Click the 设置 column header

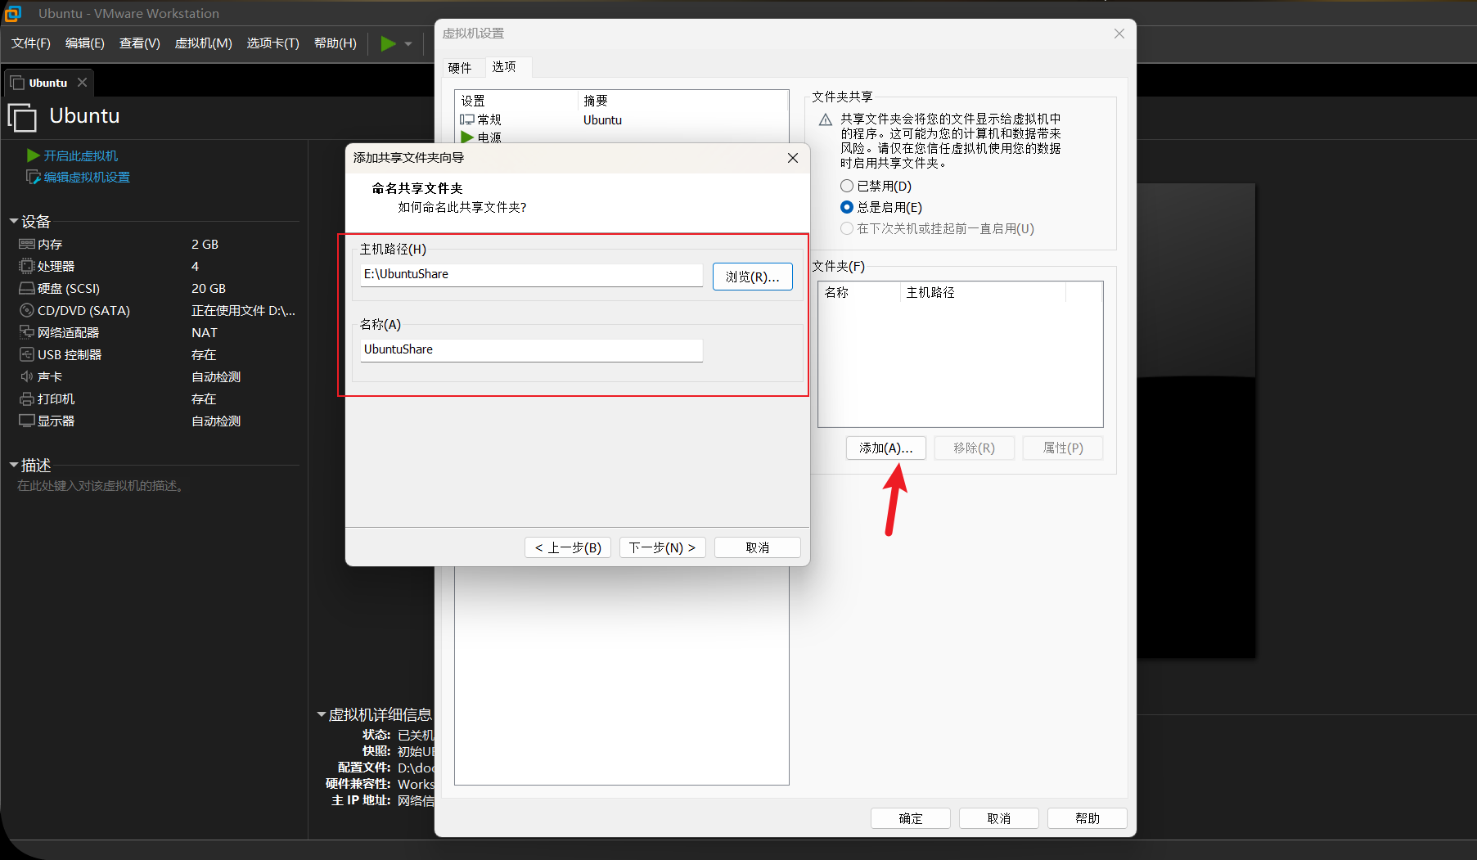pos(516,101)
